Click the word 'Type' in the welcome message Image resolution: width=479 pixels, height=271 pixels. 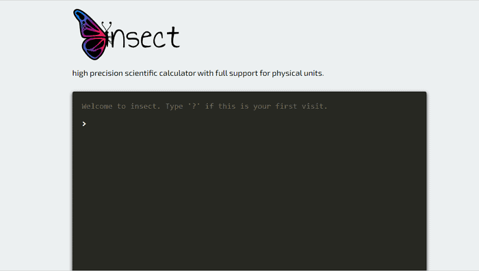pyautogui.click(x=174, y=106)
